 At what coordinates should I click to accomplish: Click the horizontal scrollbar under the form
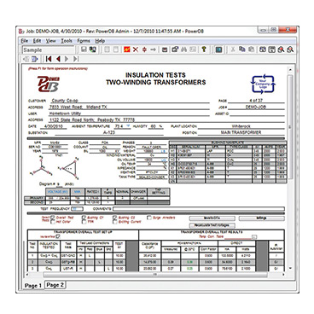[155, 275]
